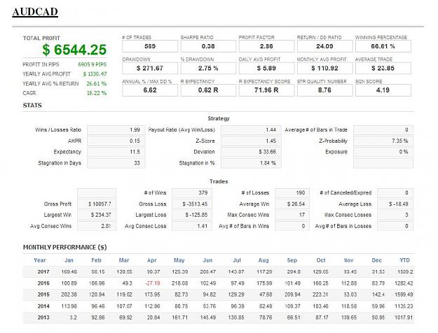Screen dimensions: 438x333
Task: Click the Profit Factor box showing 2.86
Action: (x=266, y=46)
